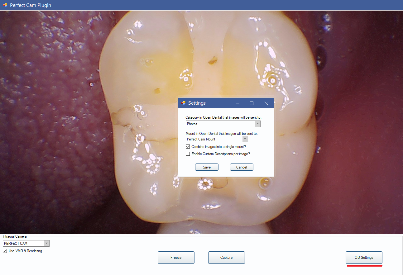The image size is (403, 275).
Task: Click the Mount in Open Dental label
Action: tap(222, 133)
